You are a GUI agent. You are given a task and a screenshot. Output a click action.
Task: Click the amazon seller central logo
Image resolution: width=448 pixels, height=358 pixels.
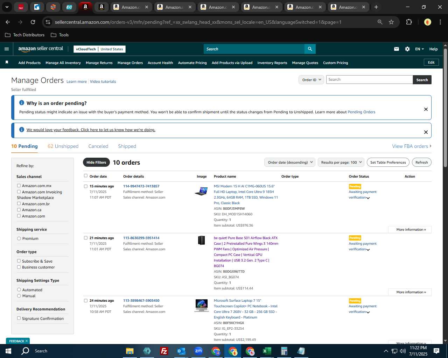click(x=41, y=49)
